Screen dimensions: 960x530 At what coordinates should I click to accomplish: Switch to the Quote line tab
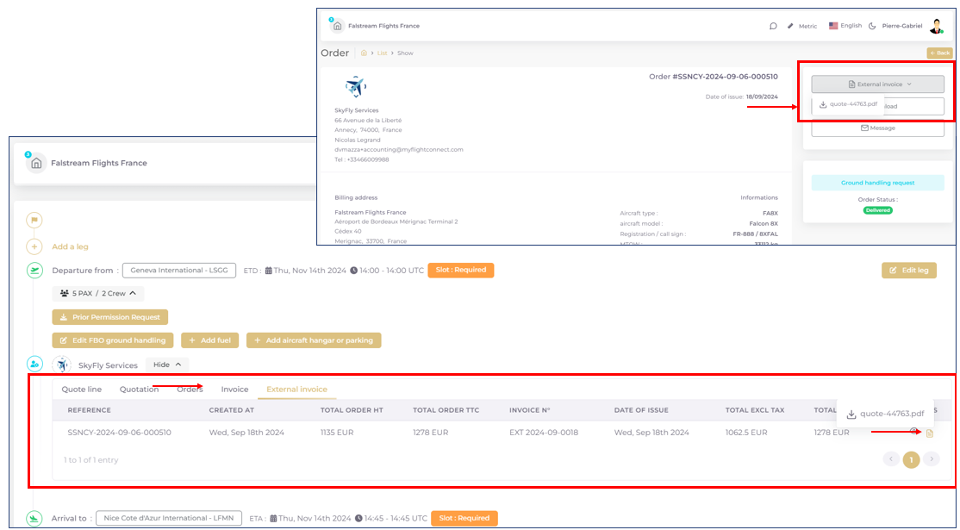[x=82, y=390]
